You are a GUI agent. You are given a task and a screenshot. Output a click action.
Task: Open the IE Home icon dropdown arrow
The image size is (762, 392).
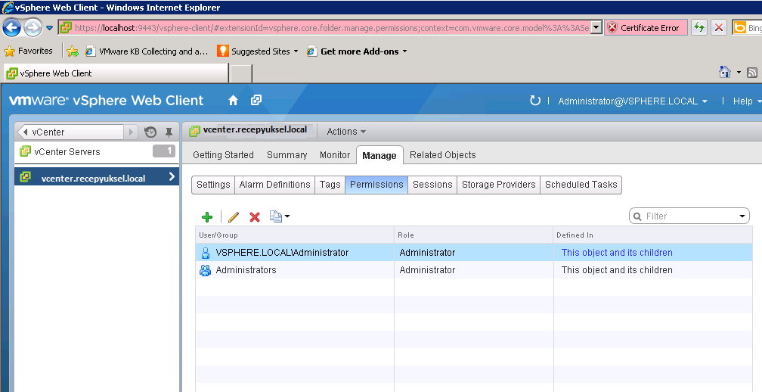pyautogui.click(x=739, y=73)
